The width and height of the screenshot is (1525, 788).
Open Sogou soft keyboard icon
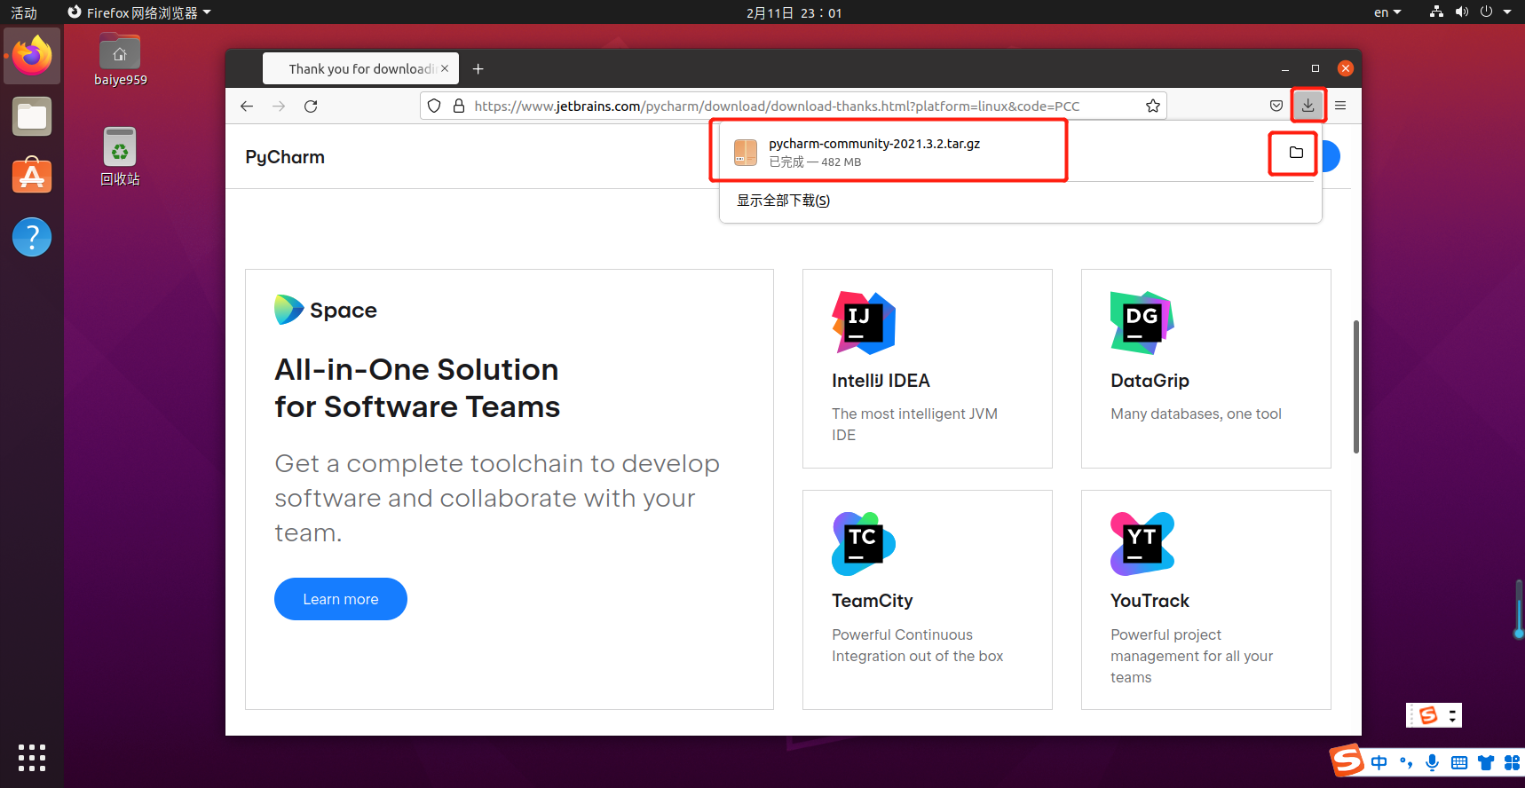point(1458,762)
